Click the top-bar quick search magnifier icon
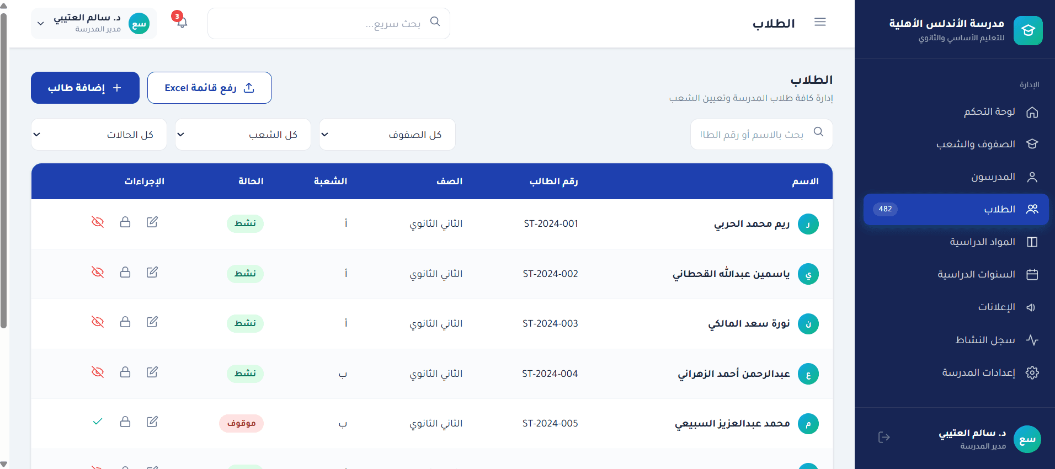1055x469 pixels. coord(435,22)
